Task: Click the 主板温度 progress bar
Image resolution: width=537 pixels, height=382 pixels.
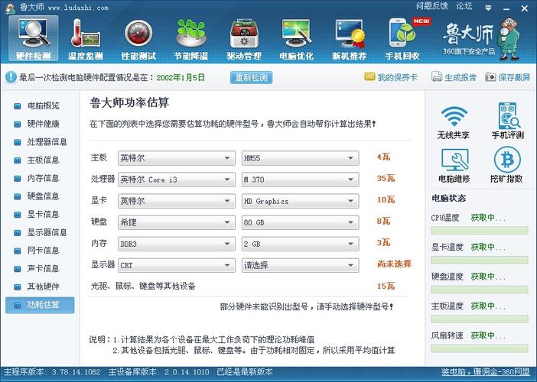Action: click(480, 319)
